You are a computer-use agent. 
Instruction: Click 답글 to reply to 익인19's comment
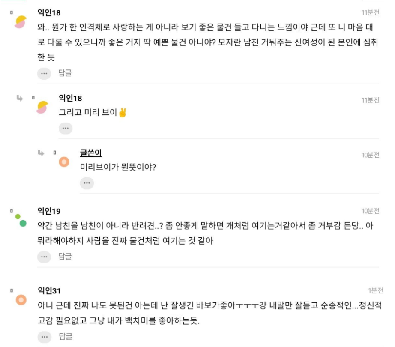click(x=65, y=257)
